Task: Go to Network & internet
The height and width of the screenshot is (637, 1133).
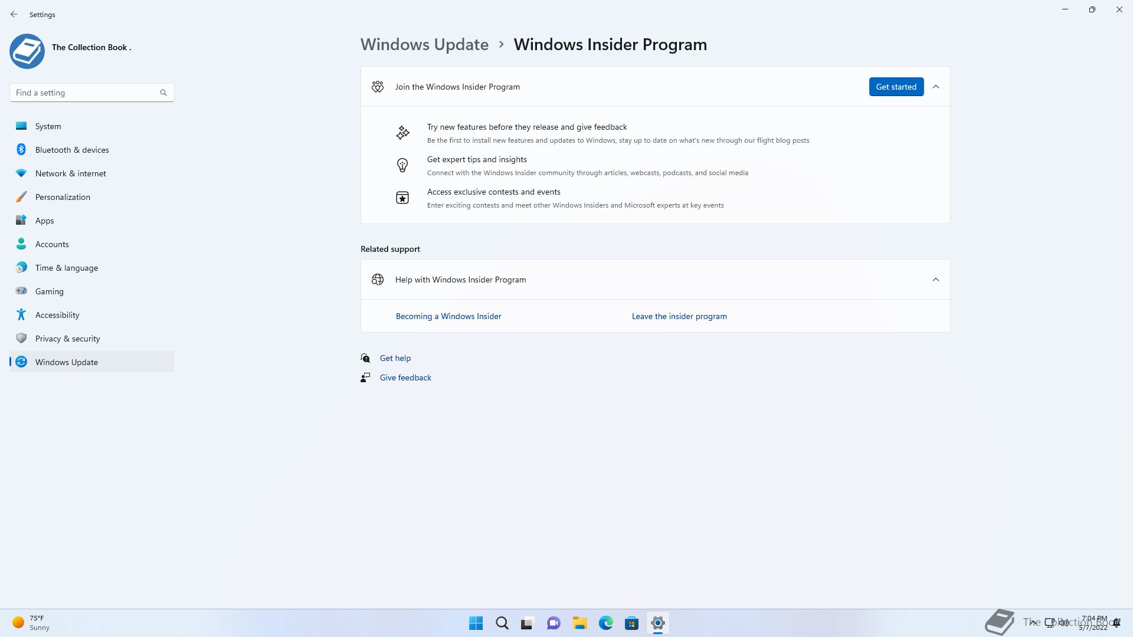Action: coord(92,173)
